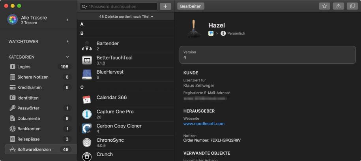Click the Version field value 4
The image size is (361, 161).
tap(185, 57)
